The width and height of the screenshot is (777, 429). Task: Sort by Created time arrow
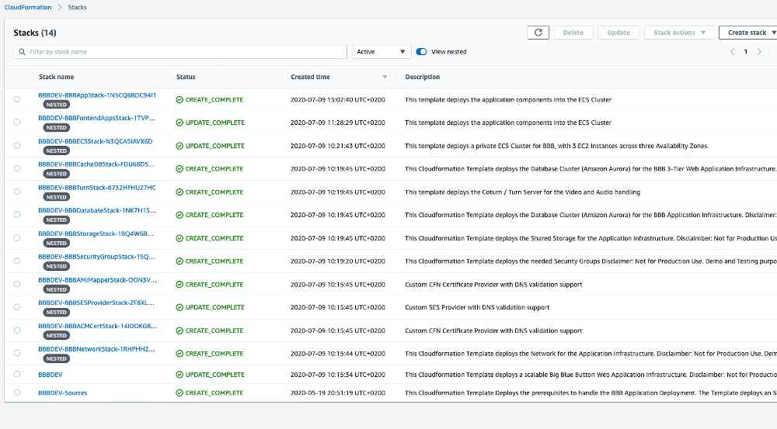coord(385,78)
